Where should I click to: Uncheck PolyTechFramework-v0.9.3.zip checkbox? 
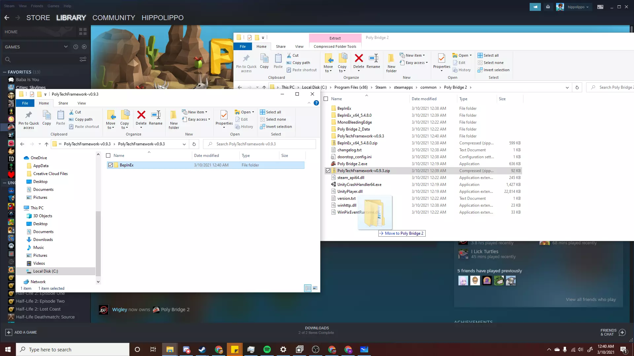328,171
